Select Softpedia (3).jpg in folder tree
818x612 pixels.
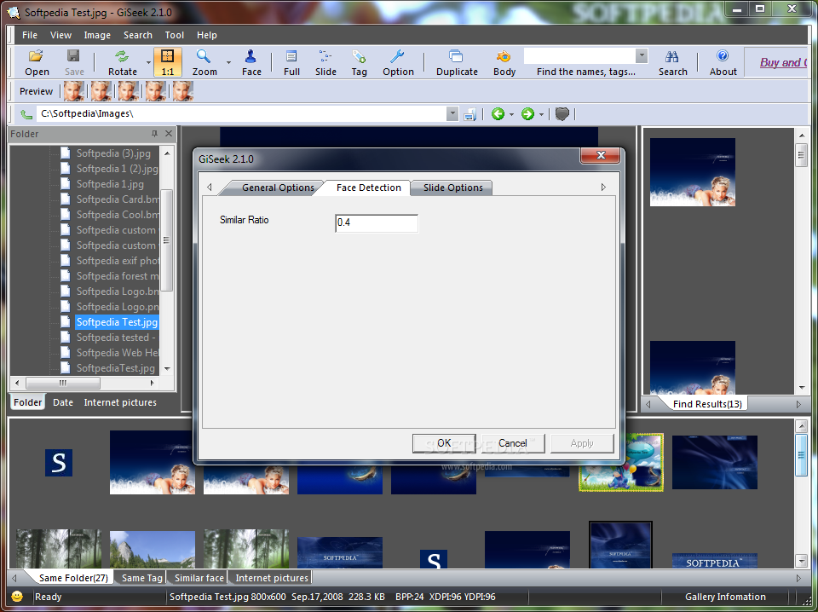pos(113,153)
